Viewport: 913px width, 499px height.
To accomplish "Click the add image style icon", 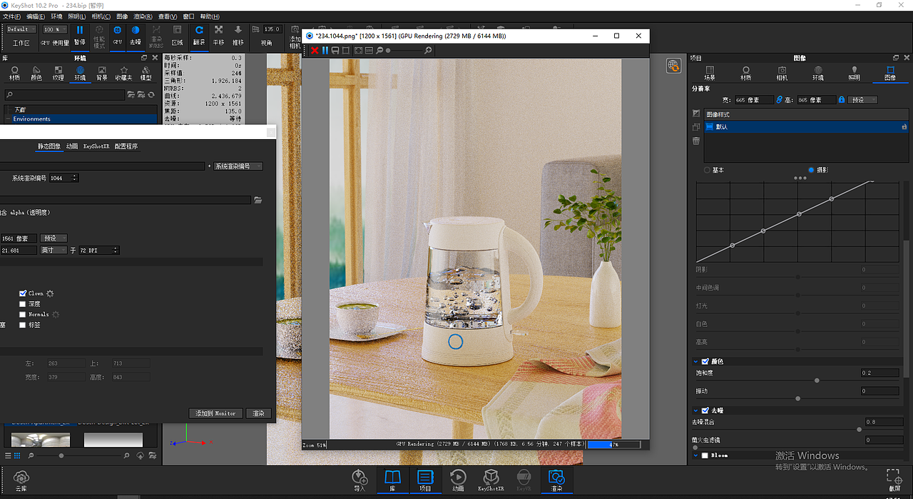I will coord(696,114).
